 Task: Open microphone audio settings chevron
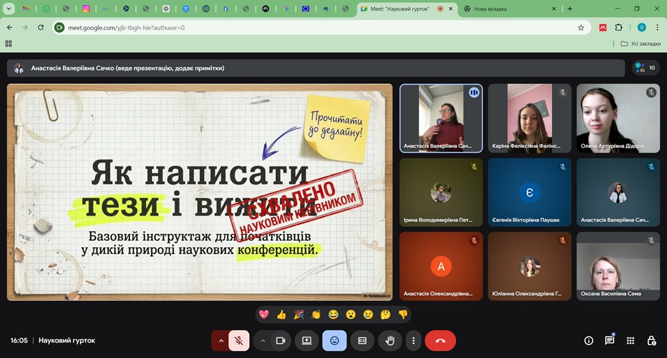[x=221, y=341]
